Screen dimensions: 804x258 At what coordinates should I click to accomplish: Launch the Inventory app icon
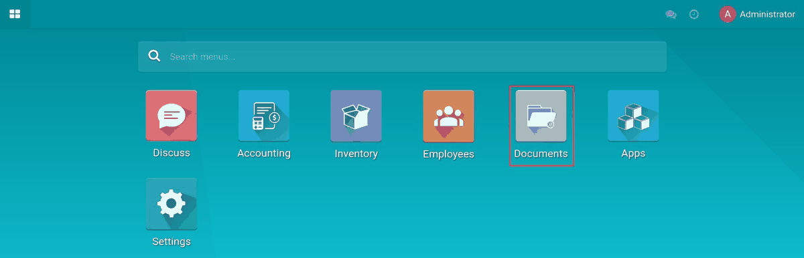pos(356,116)
